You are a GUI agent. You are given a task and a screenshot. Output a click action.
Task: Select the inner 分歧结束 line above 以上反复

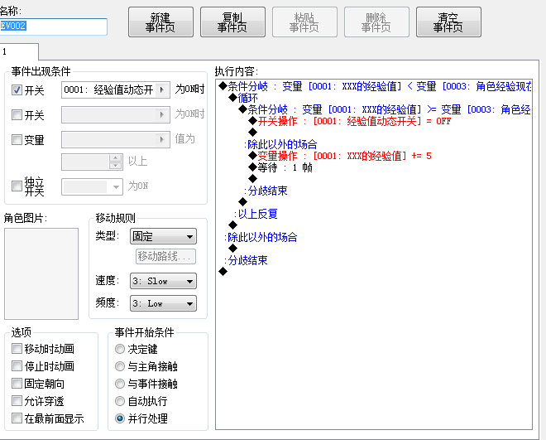pos(266,191)
